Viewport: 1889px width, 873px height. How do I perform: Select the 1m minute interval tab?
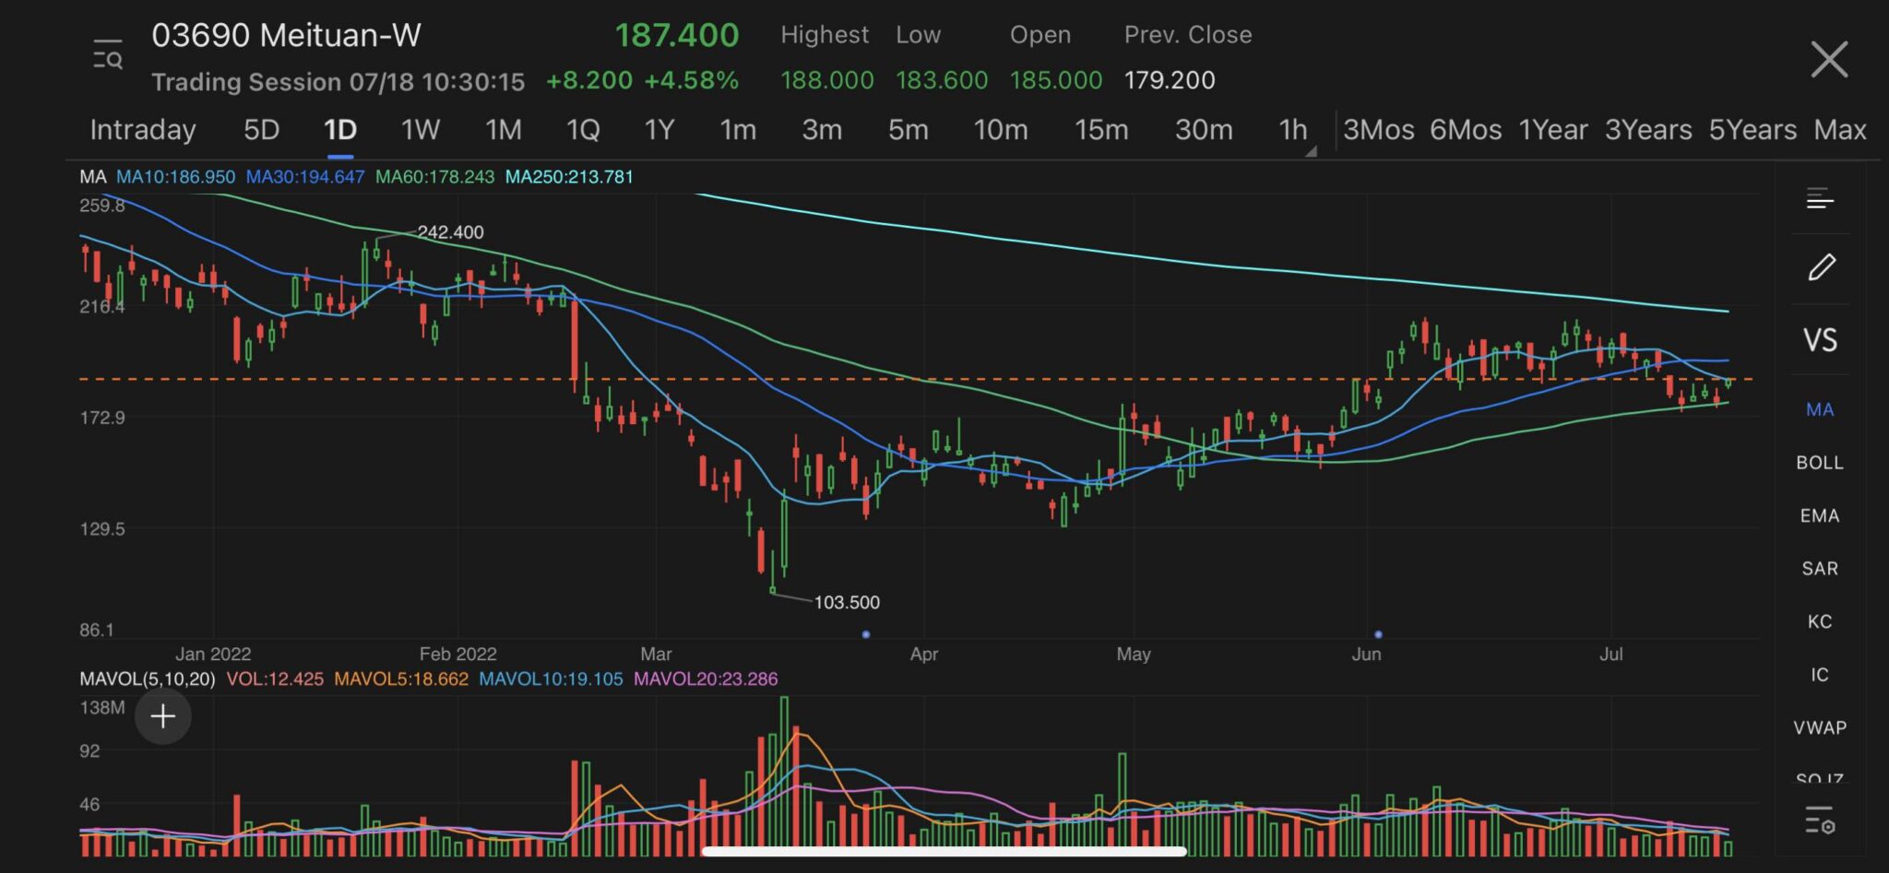tap(738, 129)
